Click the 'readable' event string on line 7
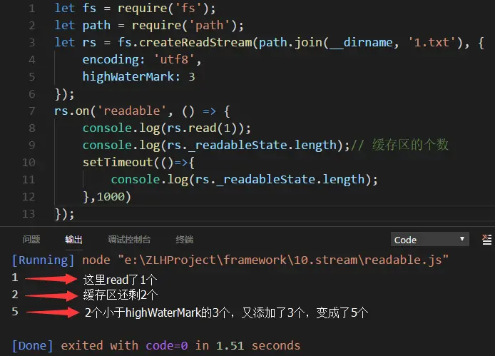 click(x=132, y=111)
